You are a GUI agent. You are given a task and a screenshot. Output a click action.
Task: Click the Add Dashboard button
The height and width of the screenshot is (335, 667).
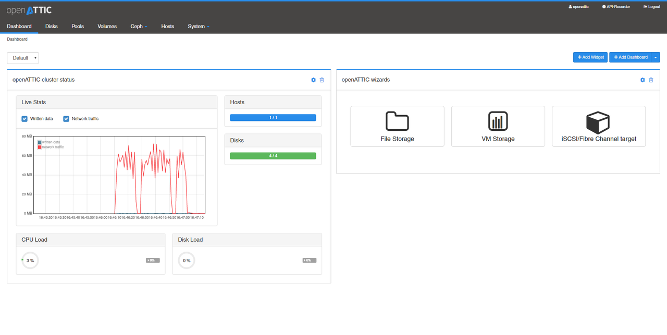(x=631, y=57)
